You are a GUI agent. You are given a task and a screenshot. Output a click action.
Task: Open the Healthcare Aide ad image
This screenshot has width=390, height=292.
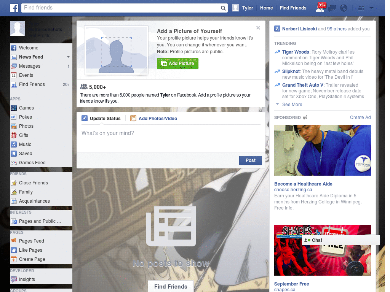(322, 151)
